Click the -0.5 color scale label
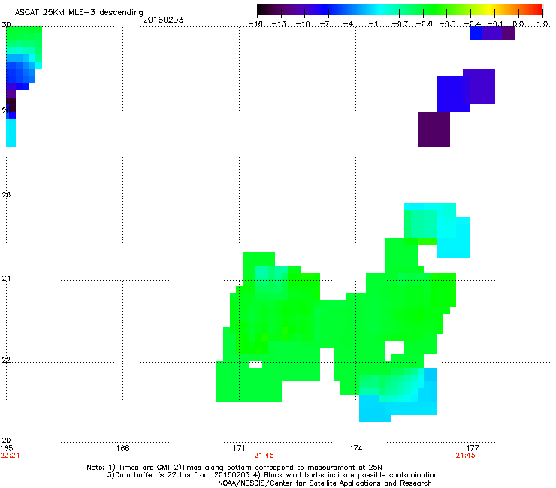The image size is (556, 488). [x=448, y=24]
